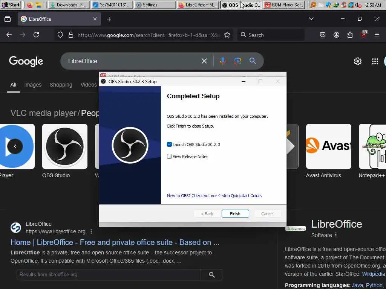Click Finish in OBS Setup
The image size is (386, 289).
click(235, 214)
